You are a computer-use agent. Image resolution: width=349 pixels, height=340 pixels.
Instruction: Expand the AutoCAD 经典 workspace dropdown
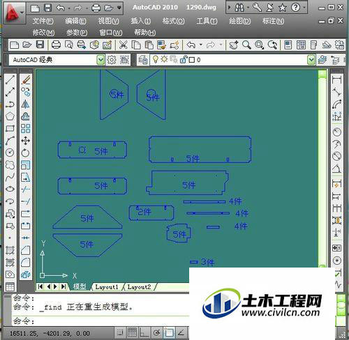101,60
